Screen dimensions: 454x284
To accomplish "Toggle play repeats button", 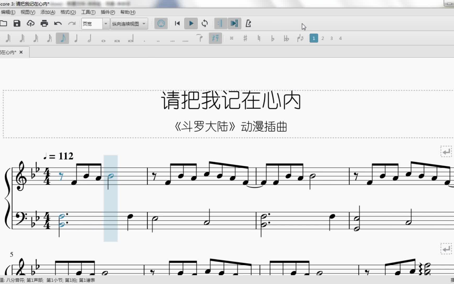I will tap(220, 24).
